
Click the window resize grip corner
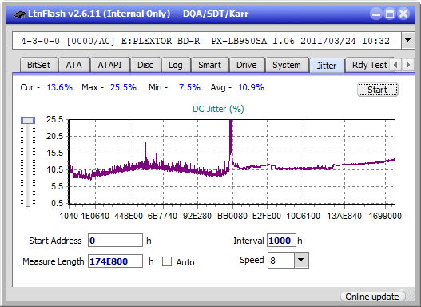coord(411,297)
